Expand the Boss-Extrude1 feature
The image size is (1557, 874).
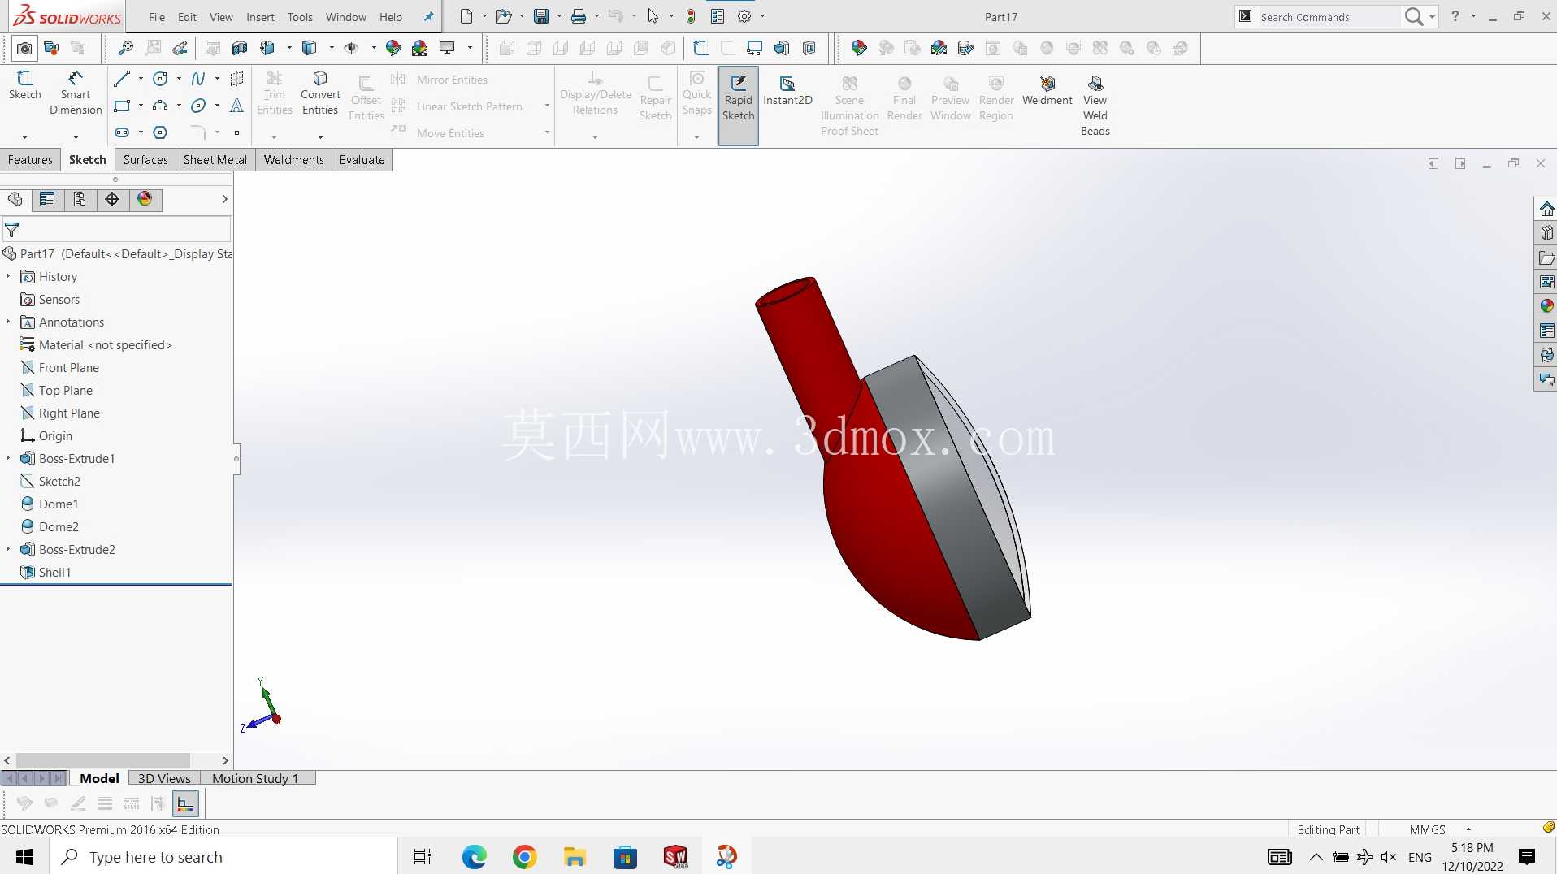click(x=8, y=459)
